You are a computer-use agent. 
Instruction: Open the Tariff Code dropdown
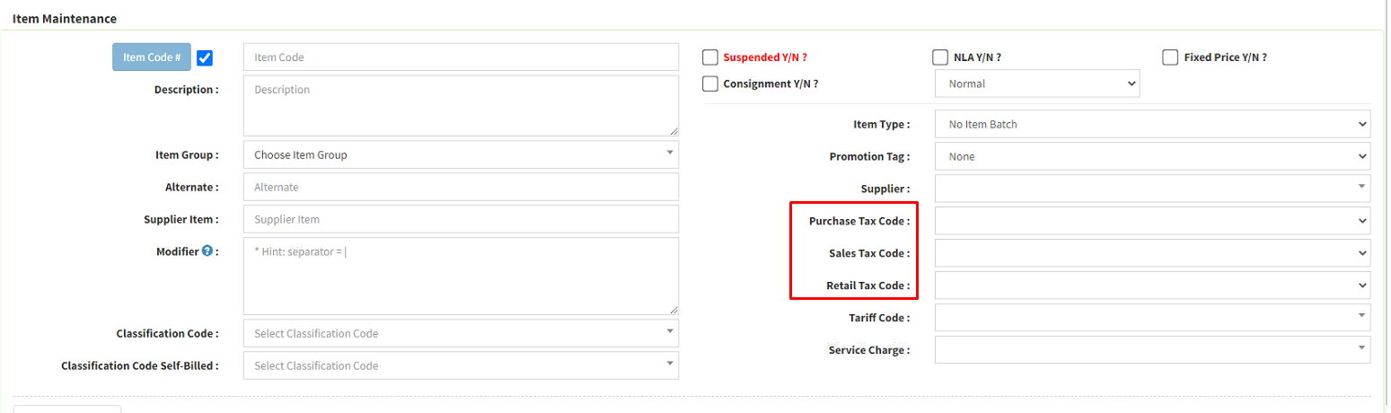[x=1152, y=318]
